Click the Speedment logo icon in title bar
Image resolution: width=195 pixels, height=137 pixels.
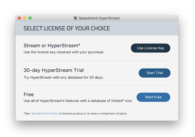[75, 18]
